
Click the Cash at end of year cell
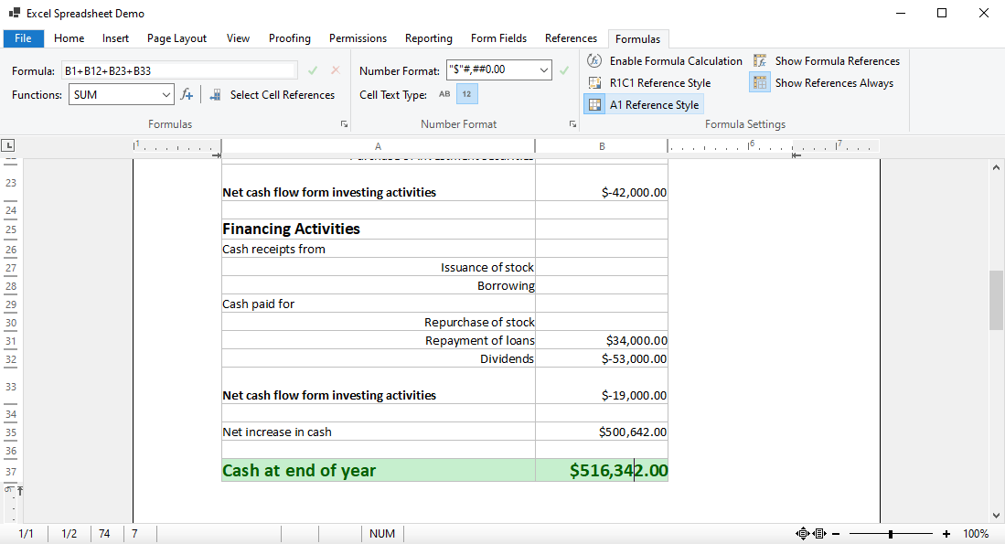tap(379, 470)
